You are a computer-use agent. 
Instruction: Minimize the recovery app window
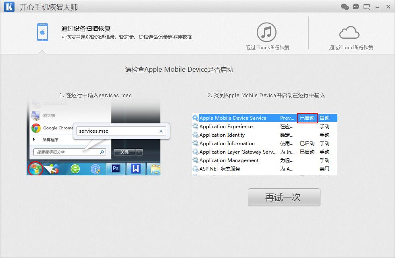click(377, 7)
